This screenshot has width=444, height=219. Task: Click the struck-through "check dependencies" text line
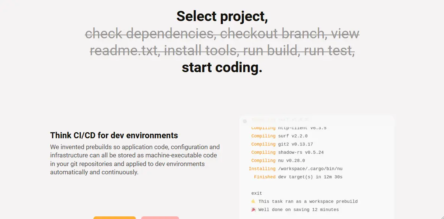click(222, 34)
